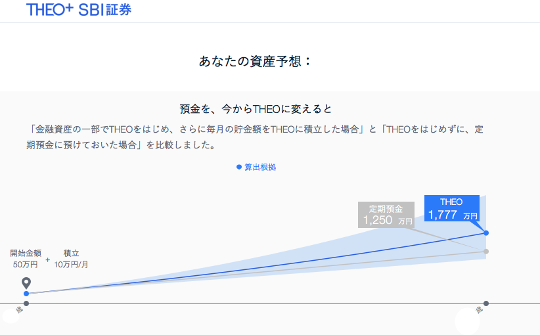Click the blue THEO 1,777万円 label
The image size is (540, 335).
(x=452, y=208)
